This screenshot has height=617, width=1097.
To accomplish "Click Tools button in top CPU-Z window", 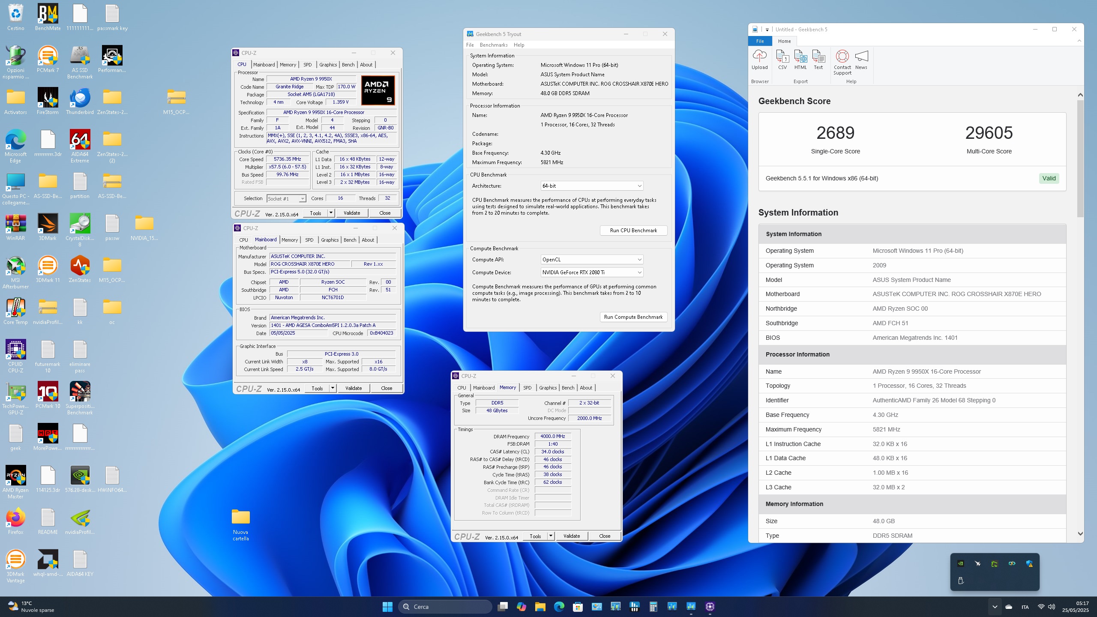I will [x=315, y=213].
